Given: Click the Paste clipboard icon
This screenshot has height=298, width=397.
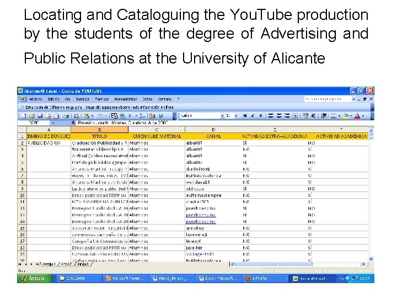Looking at the screenshot, I should 87,116.
